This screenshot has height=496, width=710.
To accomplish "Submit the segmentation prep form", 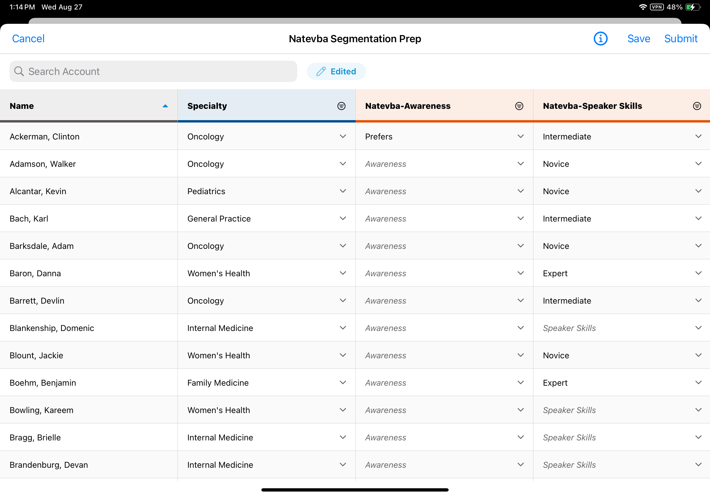I will (681, 39).
